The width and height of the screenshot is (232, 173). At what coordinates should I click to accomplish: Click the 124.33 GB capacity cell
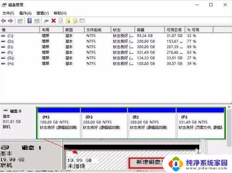click(146, 58)
